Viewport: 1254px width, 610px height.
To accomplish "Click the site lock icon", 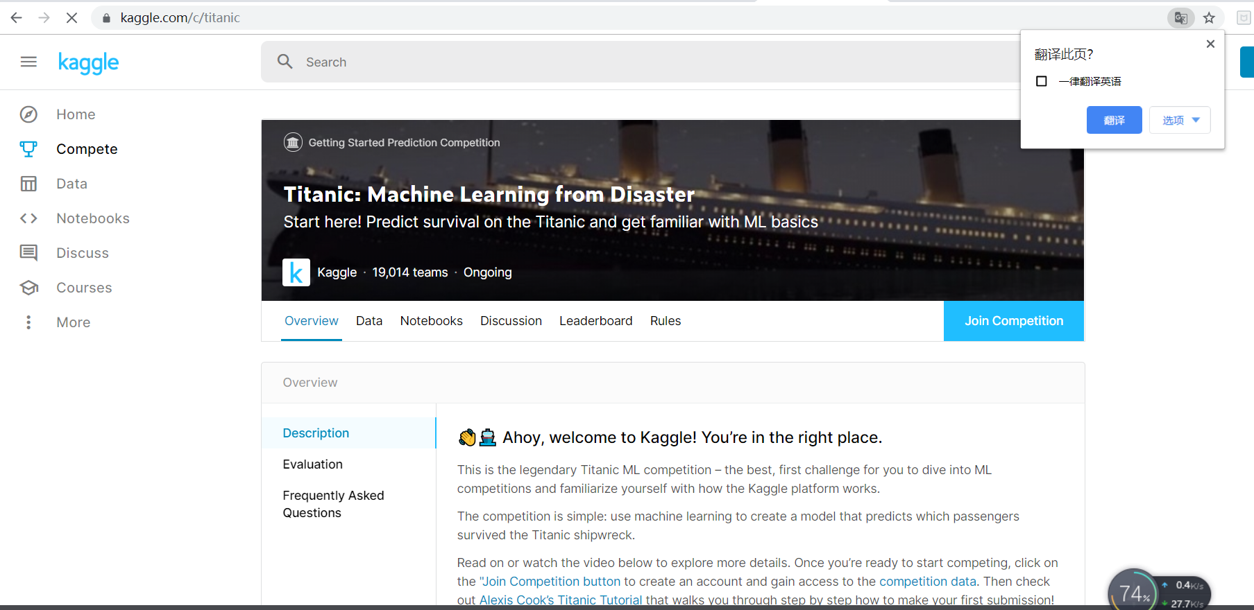I will pos(106,18).
